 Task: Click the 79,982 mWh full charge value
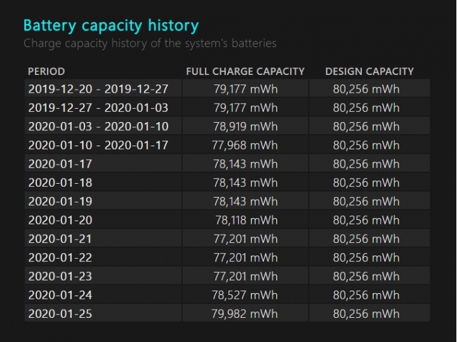point(245,313)
